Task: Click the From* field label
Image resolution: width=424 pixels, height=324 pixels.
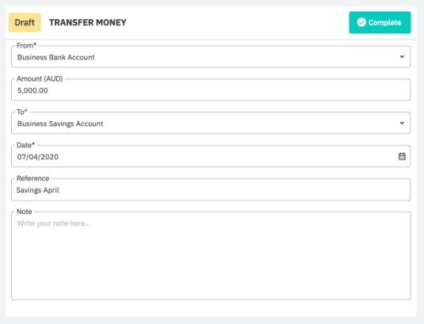Action: (26, 45)
